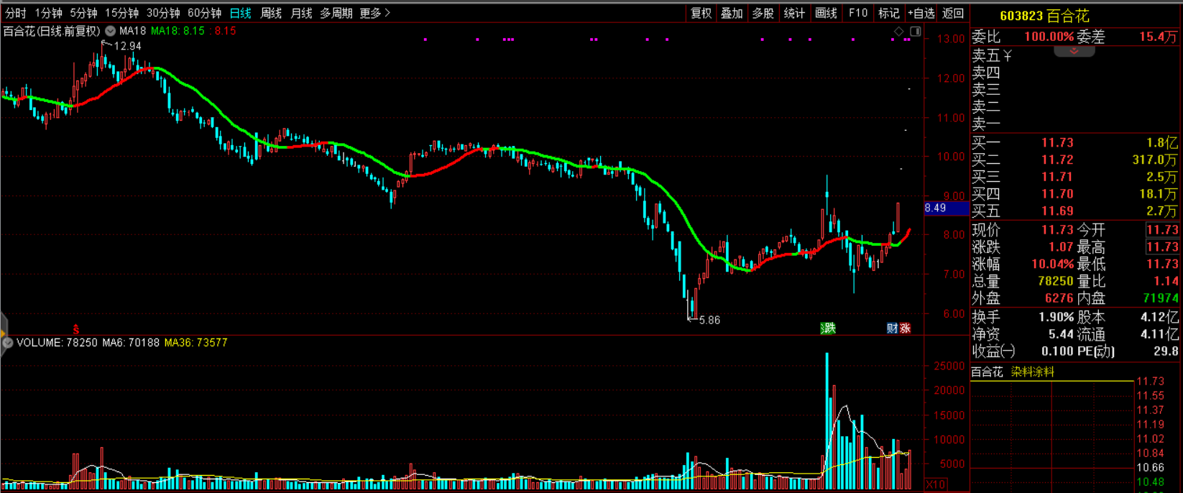The image size is (1183, 493).
Task: Open the 染料涂料 sector link
Action: click(1033, 372)
